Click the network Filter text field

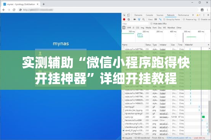tap(136, 24)
